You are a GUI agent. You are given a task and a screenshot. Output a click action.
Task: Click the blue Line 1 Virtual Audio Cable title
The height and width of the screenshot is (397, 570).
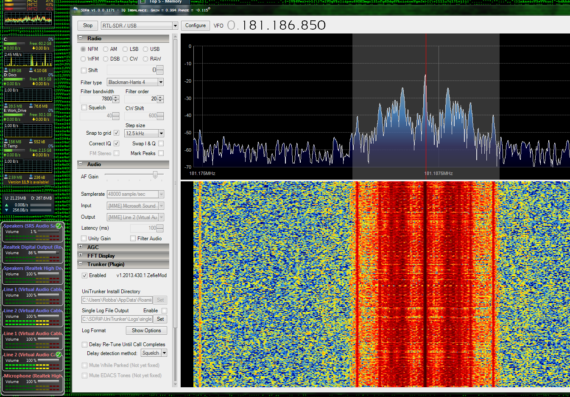(x=33, y=289)
